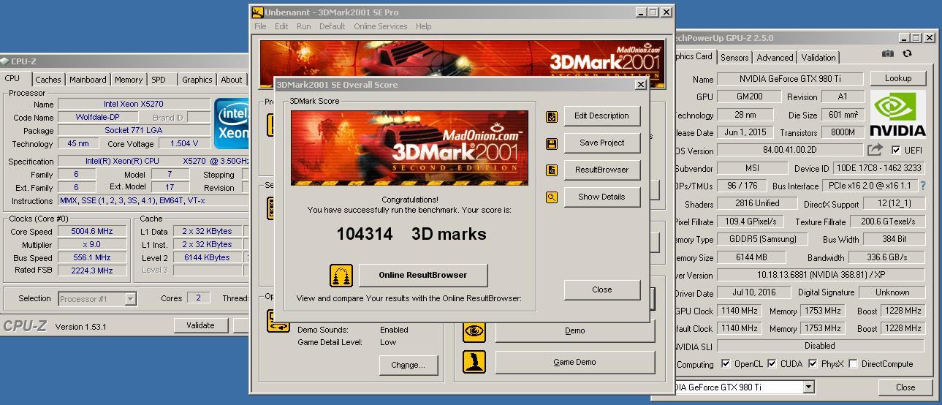
Task: Toggle the PhysX checkbox
Action: (812, 364)
